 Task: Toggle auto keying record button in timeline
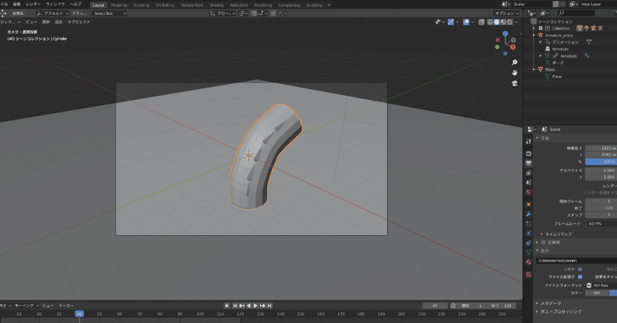(227, 306)
